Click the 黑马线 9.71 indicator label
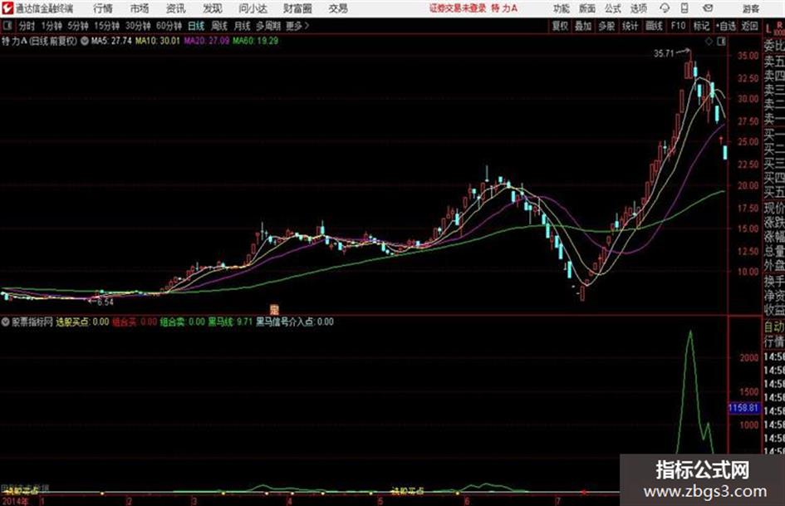This screenshot has height=506, width=785. [x=230, y=322]
